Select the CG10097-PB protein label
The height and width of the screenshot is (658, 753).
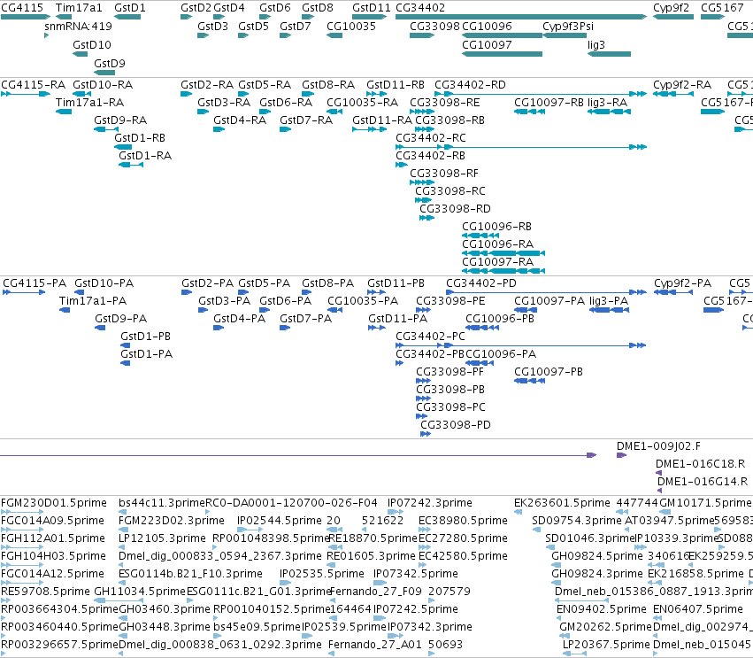tap(549, 372)
